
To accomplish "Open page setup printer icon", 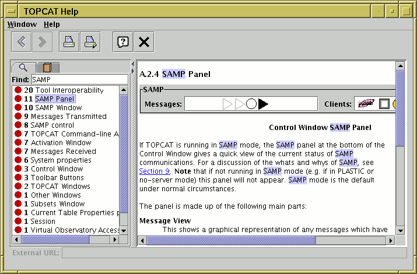I will 90,42.
